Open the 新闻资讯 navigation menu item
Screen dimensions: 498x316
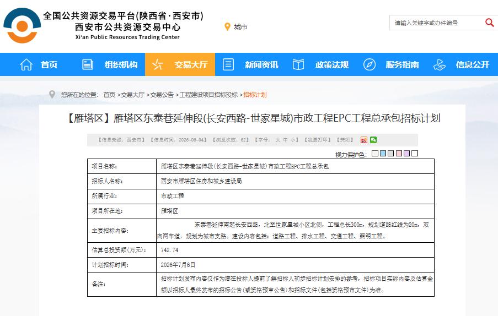coord(261,64)
